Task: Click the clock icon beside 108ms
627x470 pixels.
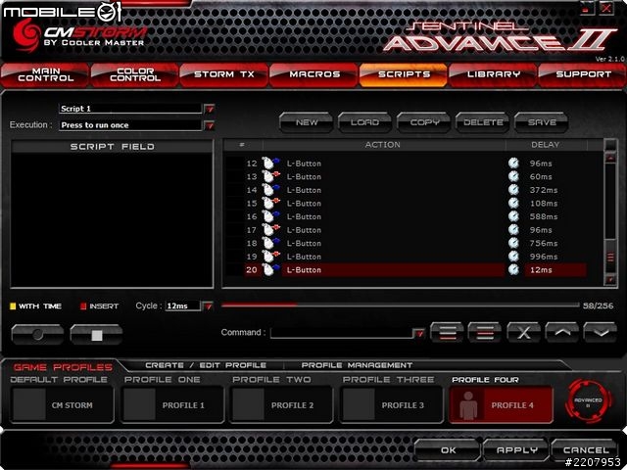Action: point(513,203)
